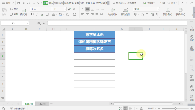The image size is (195, 110).
Task: Click the Copy (复制) button
Action: [x=14, y=14]
